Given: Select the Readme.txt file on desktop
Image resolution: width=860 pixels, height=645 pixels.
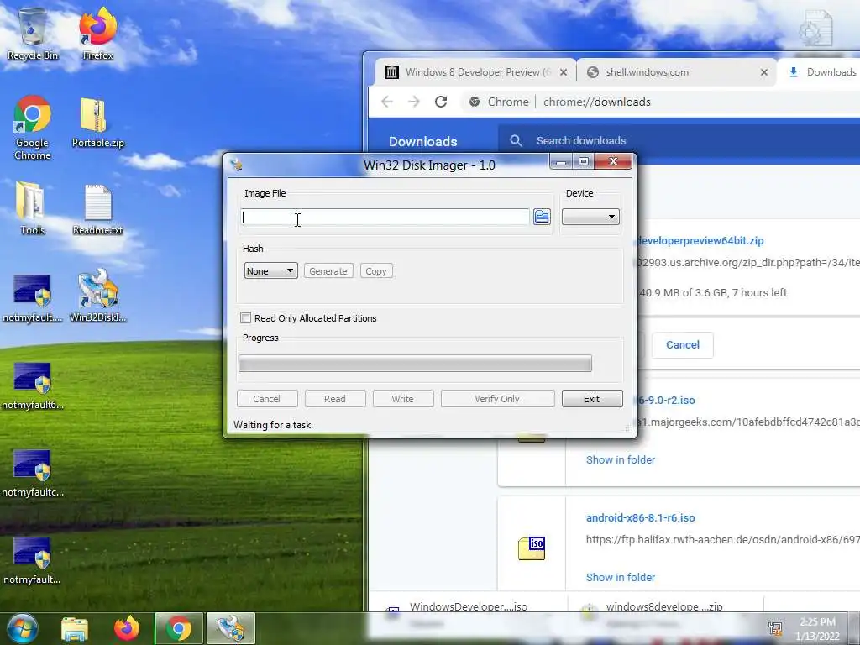Looking at the screenshot, I should (97, 210).
